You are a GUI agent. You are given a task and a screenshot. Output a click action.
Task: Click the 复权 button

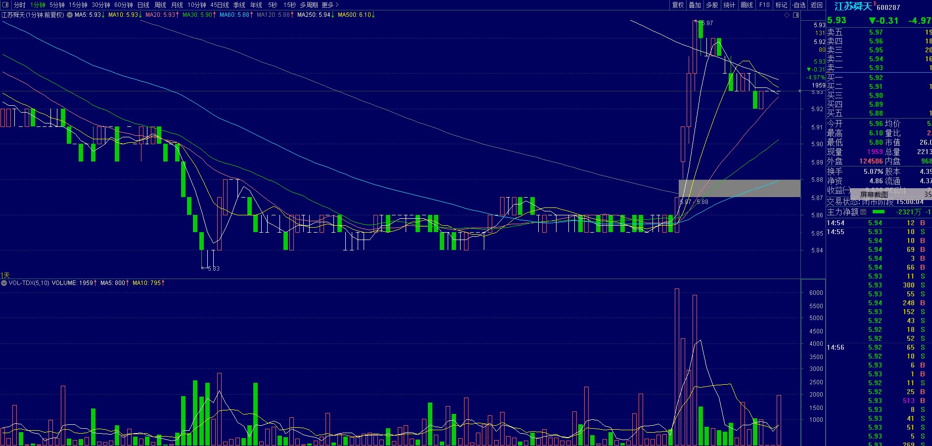[678, 5]
